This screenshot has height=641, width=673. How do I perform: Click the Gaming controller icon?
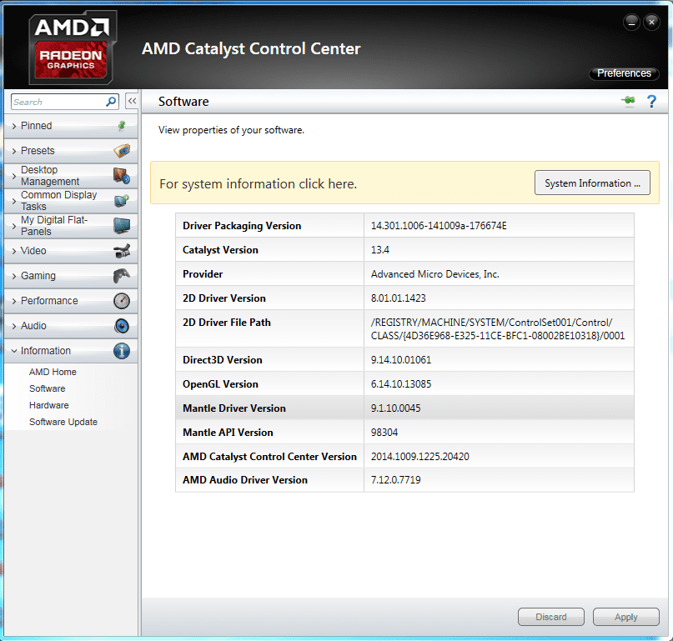coord(122,275)
